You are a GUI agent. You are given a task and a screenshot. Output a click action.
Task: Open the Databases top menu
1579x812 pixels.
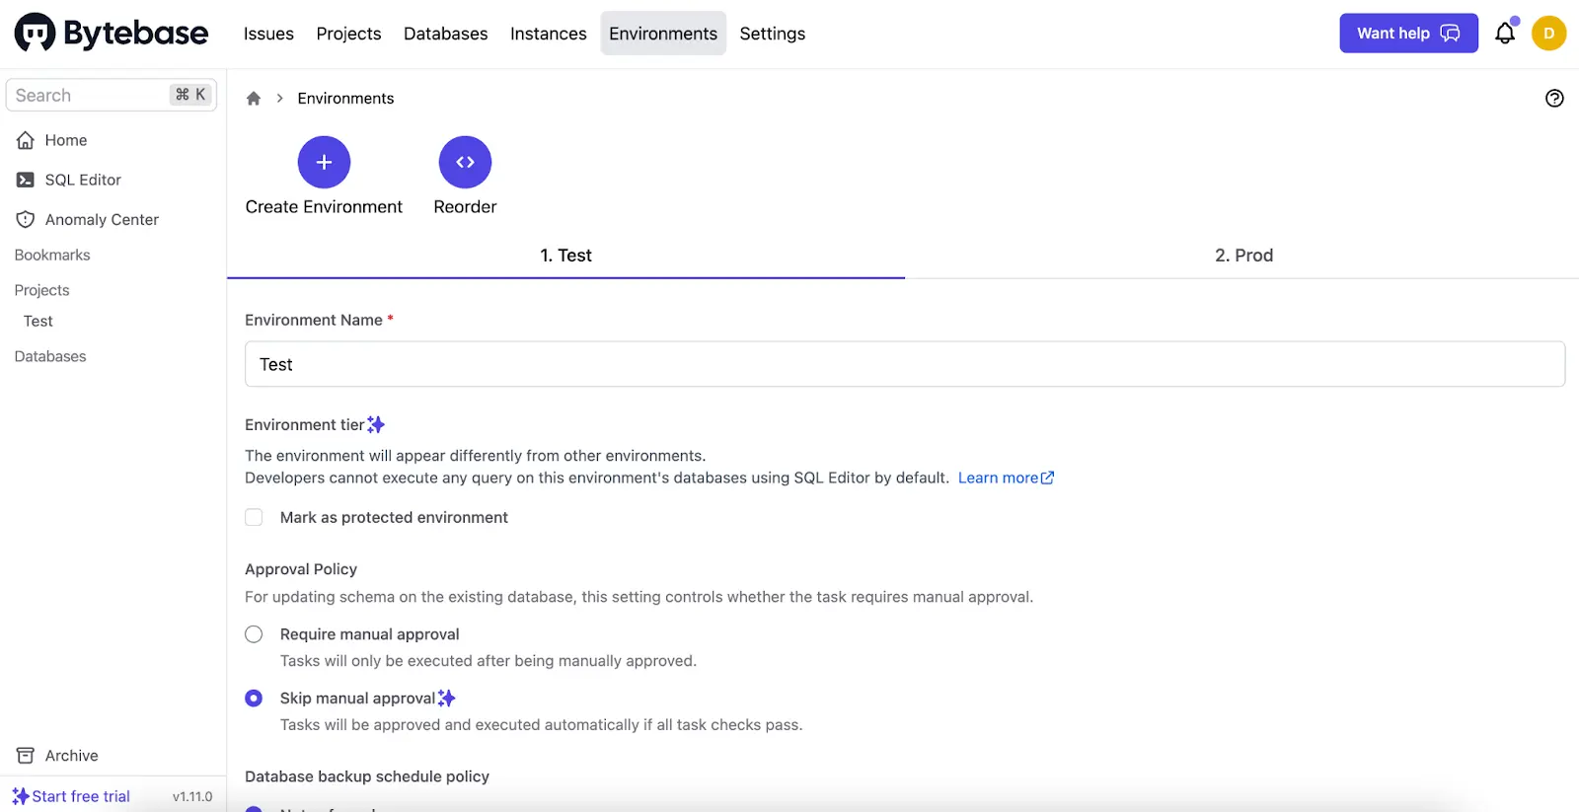445,34
